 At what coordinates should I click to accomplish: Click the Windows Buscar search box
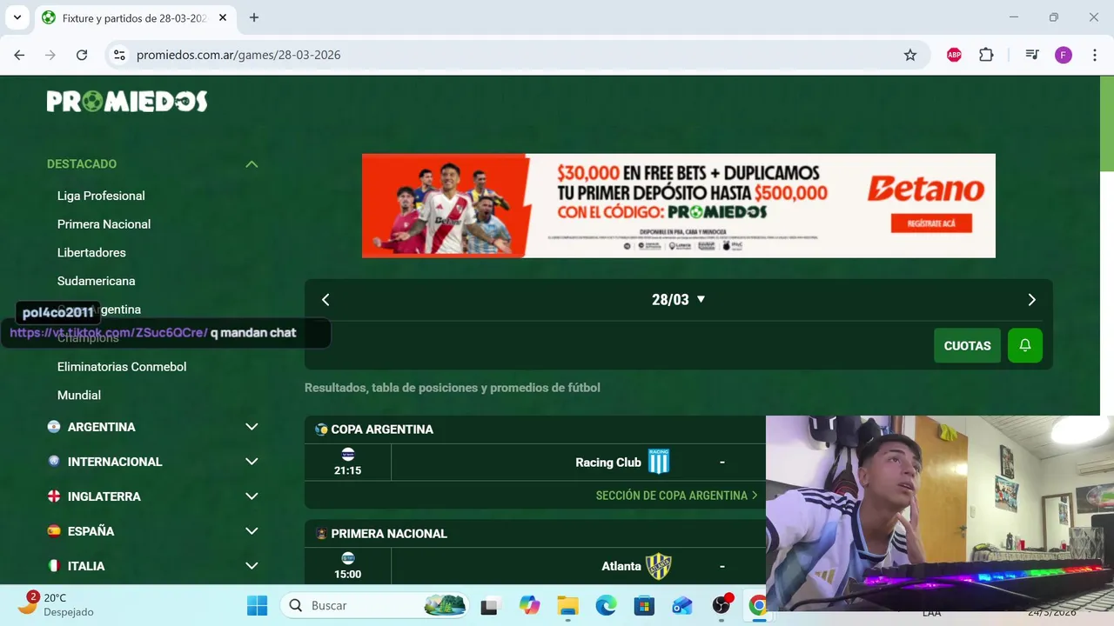[x=374, y=605]
